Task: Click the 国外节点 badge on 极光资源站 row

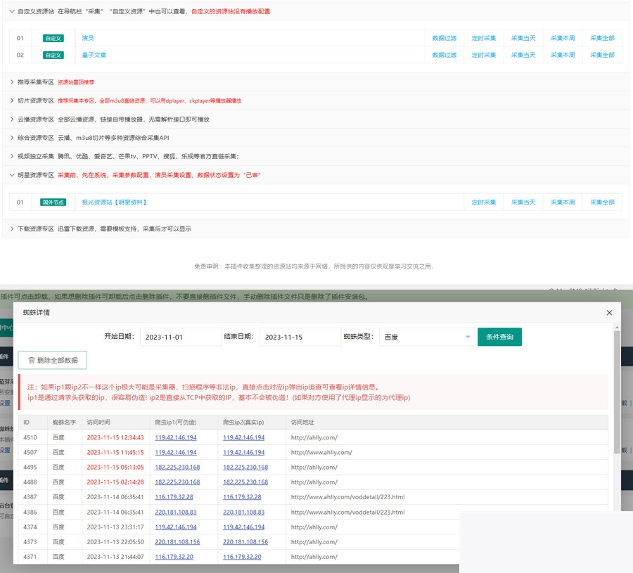Action: click(x=53, y=202)
